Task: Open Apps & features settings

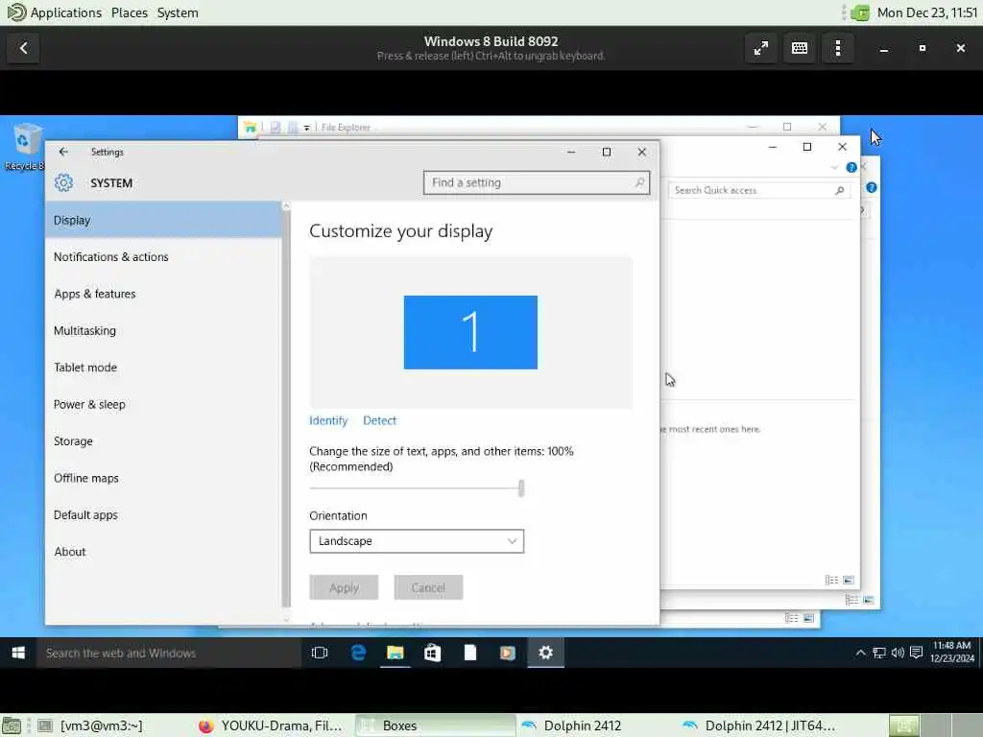Action: point(163,294)
